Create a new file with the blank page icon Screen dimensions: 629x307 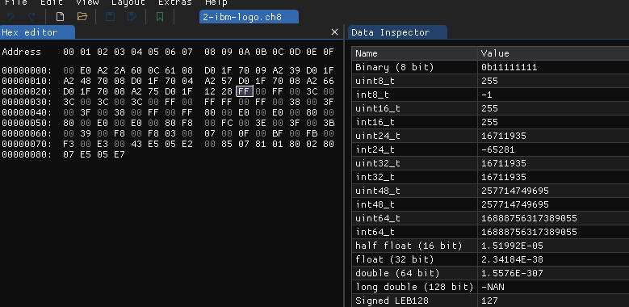pos(60,16)
